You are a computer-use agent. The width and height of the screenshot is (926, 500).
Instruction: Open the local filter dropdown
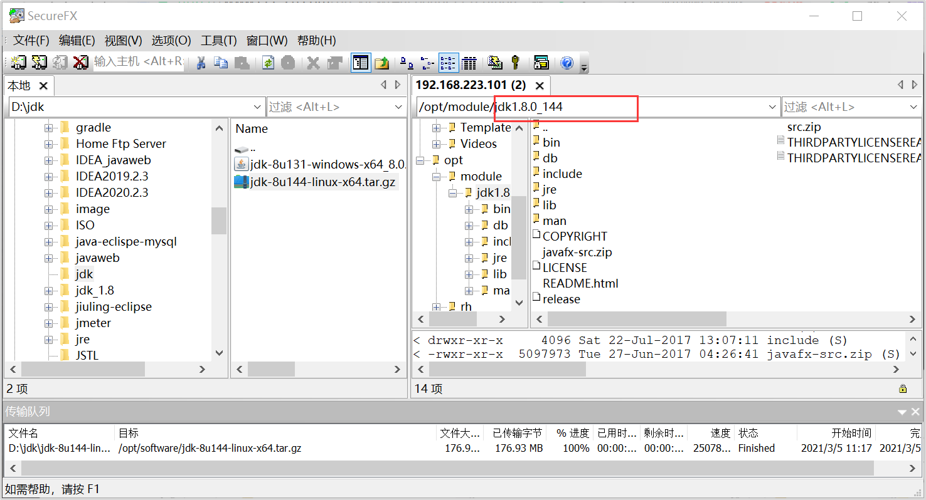point(398,107)
